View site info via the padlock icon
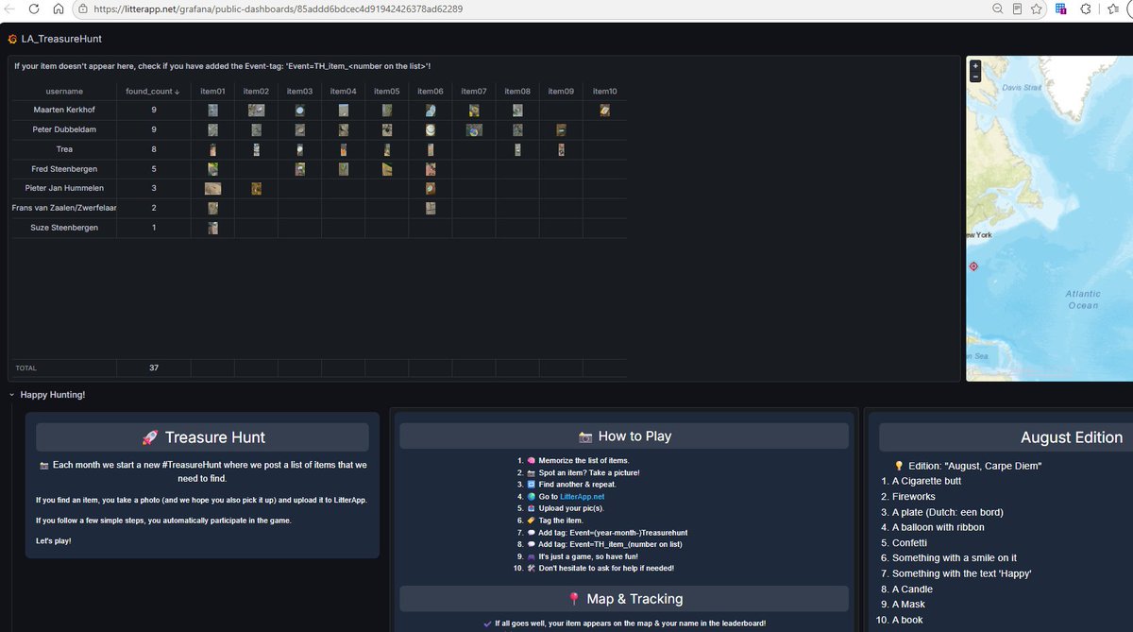The width and height of the screenshot is (1133, 632). tap(82, 9)
